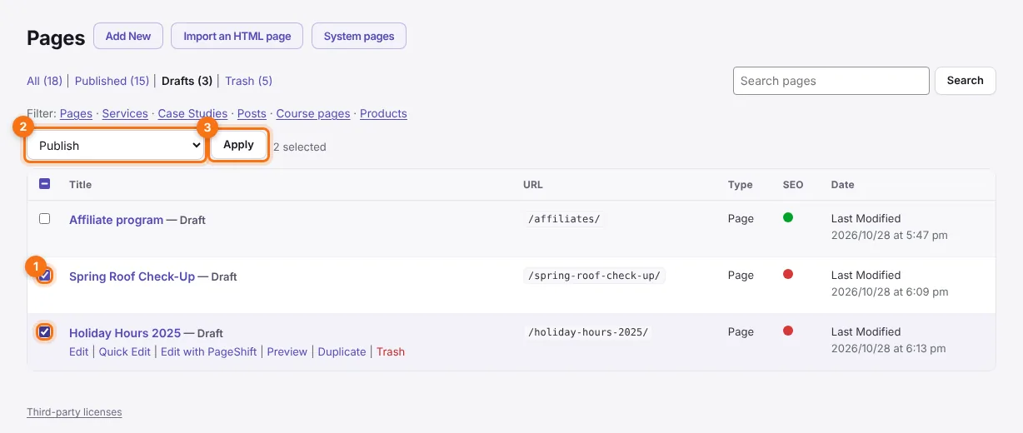This screenshot has width=1023, height=433.
Task: Click the /affiliates/ URL text
Action: click(565, 219)
